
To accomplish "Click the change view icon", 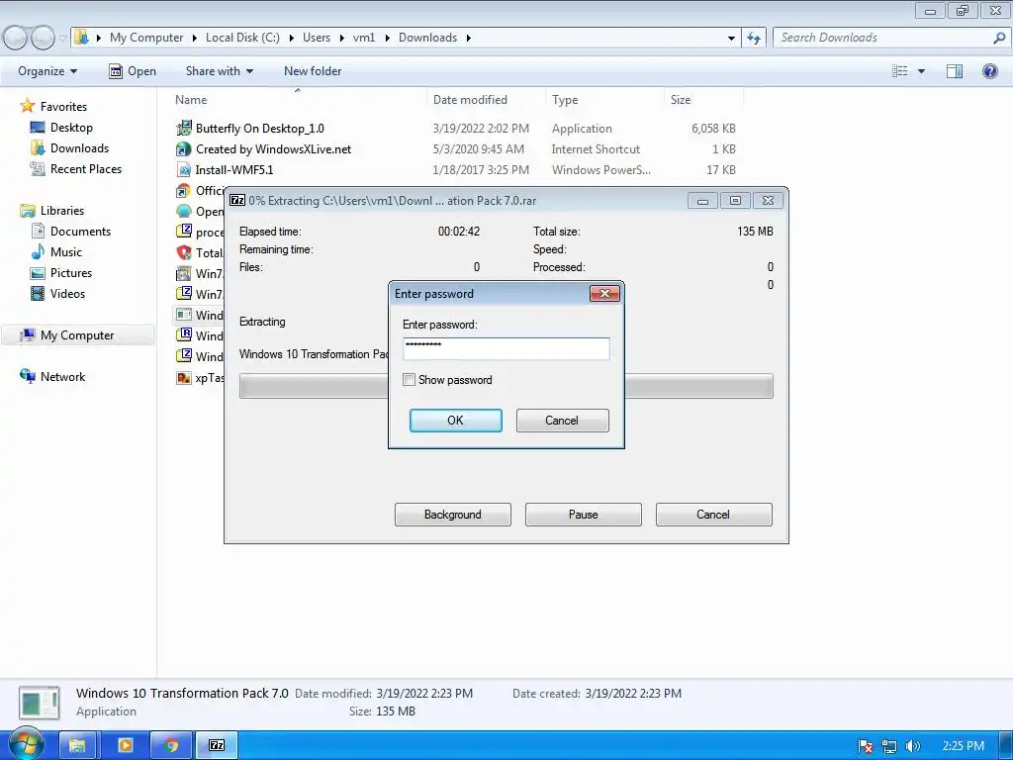I will 900,71.
